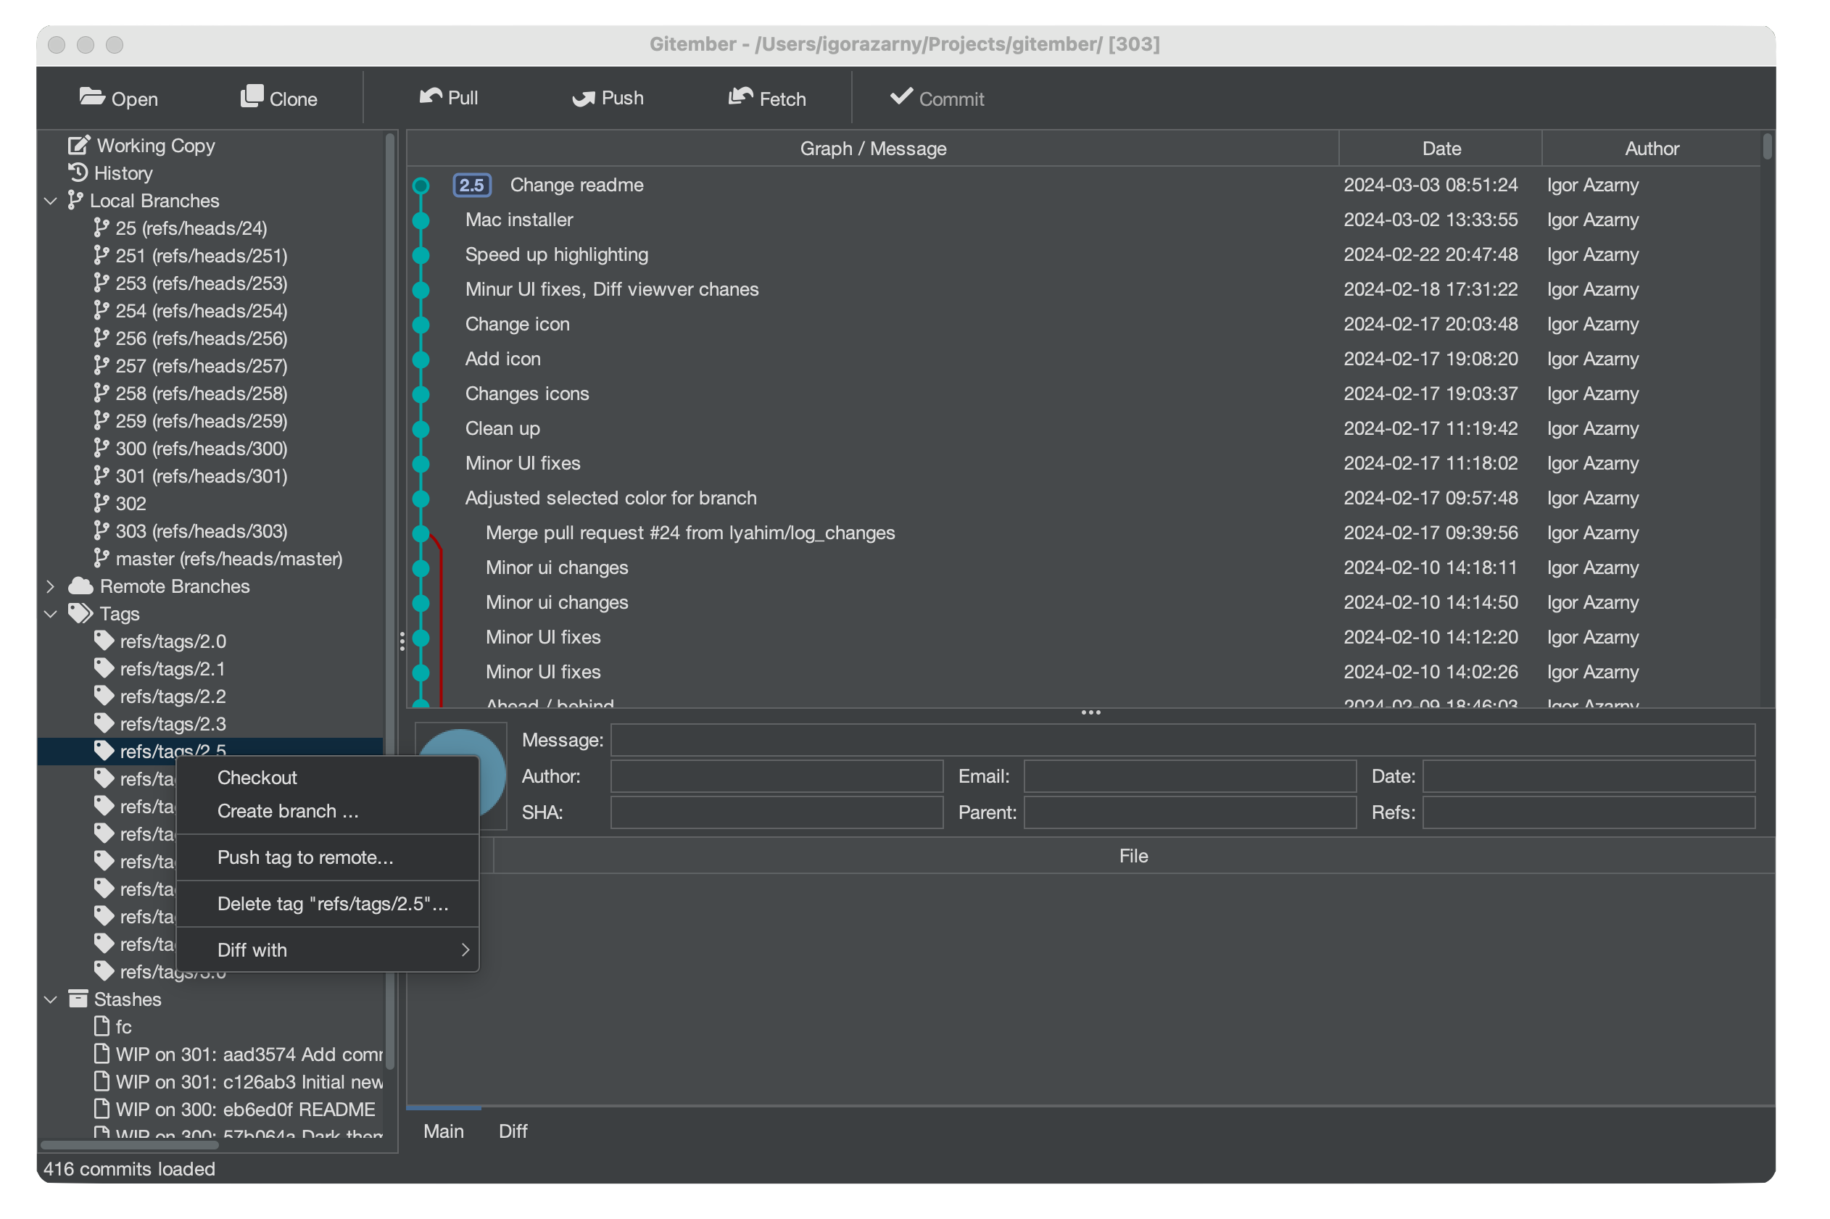Image resolution: width=1830 pixels, height=1219 pixels.
Task: Click the Pull arrow icon
Action: 430,96
